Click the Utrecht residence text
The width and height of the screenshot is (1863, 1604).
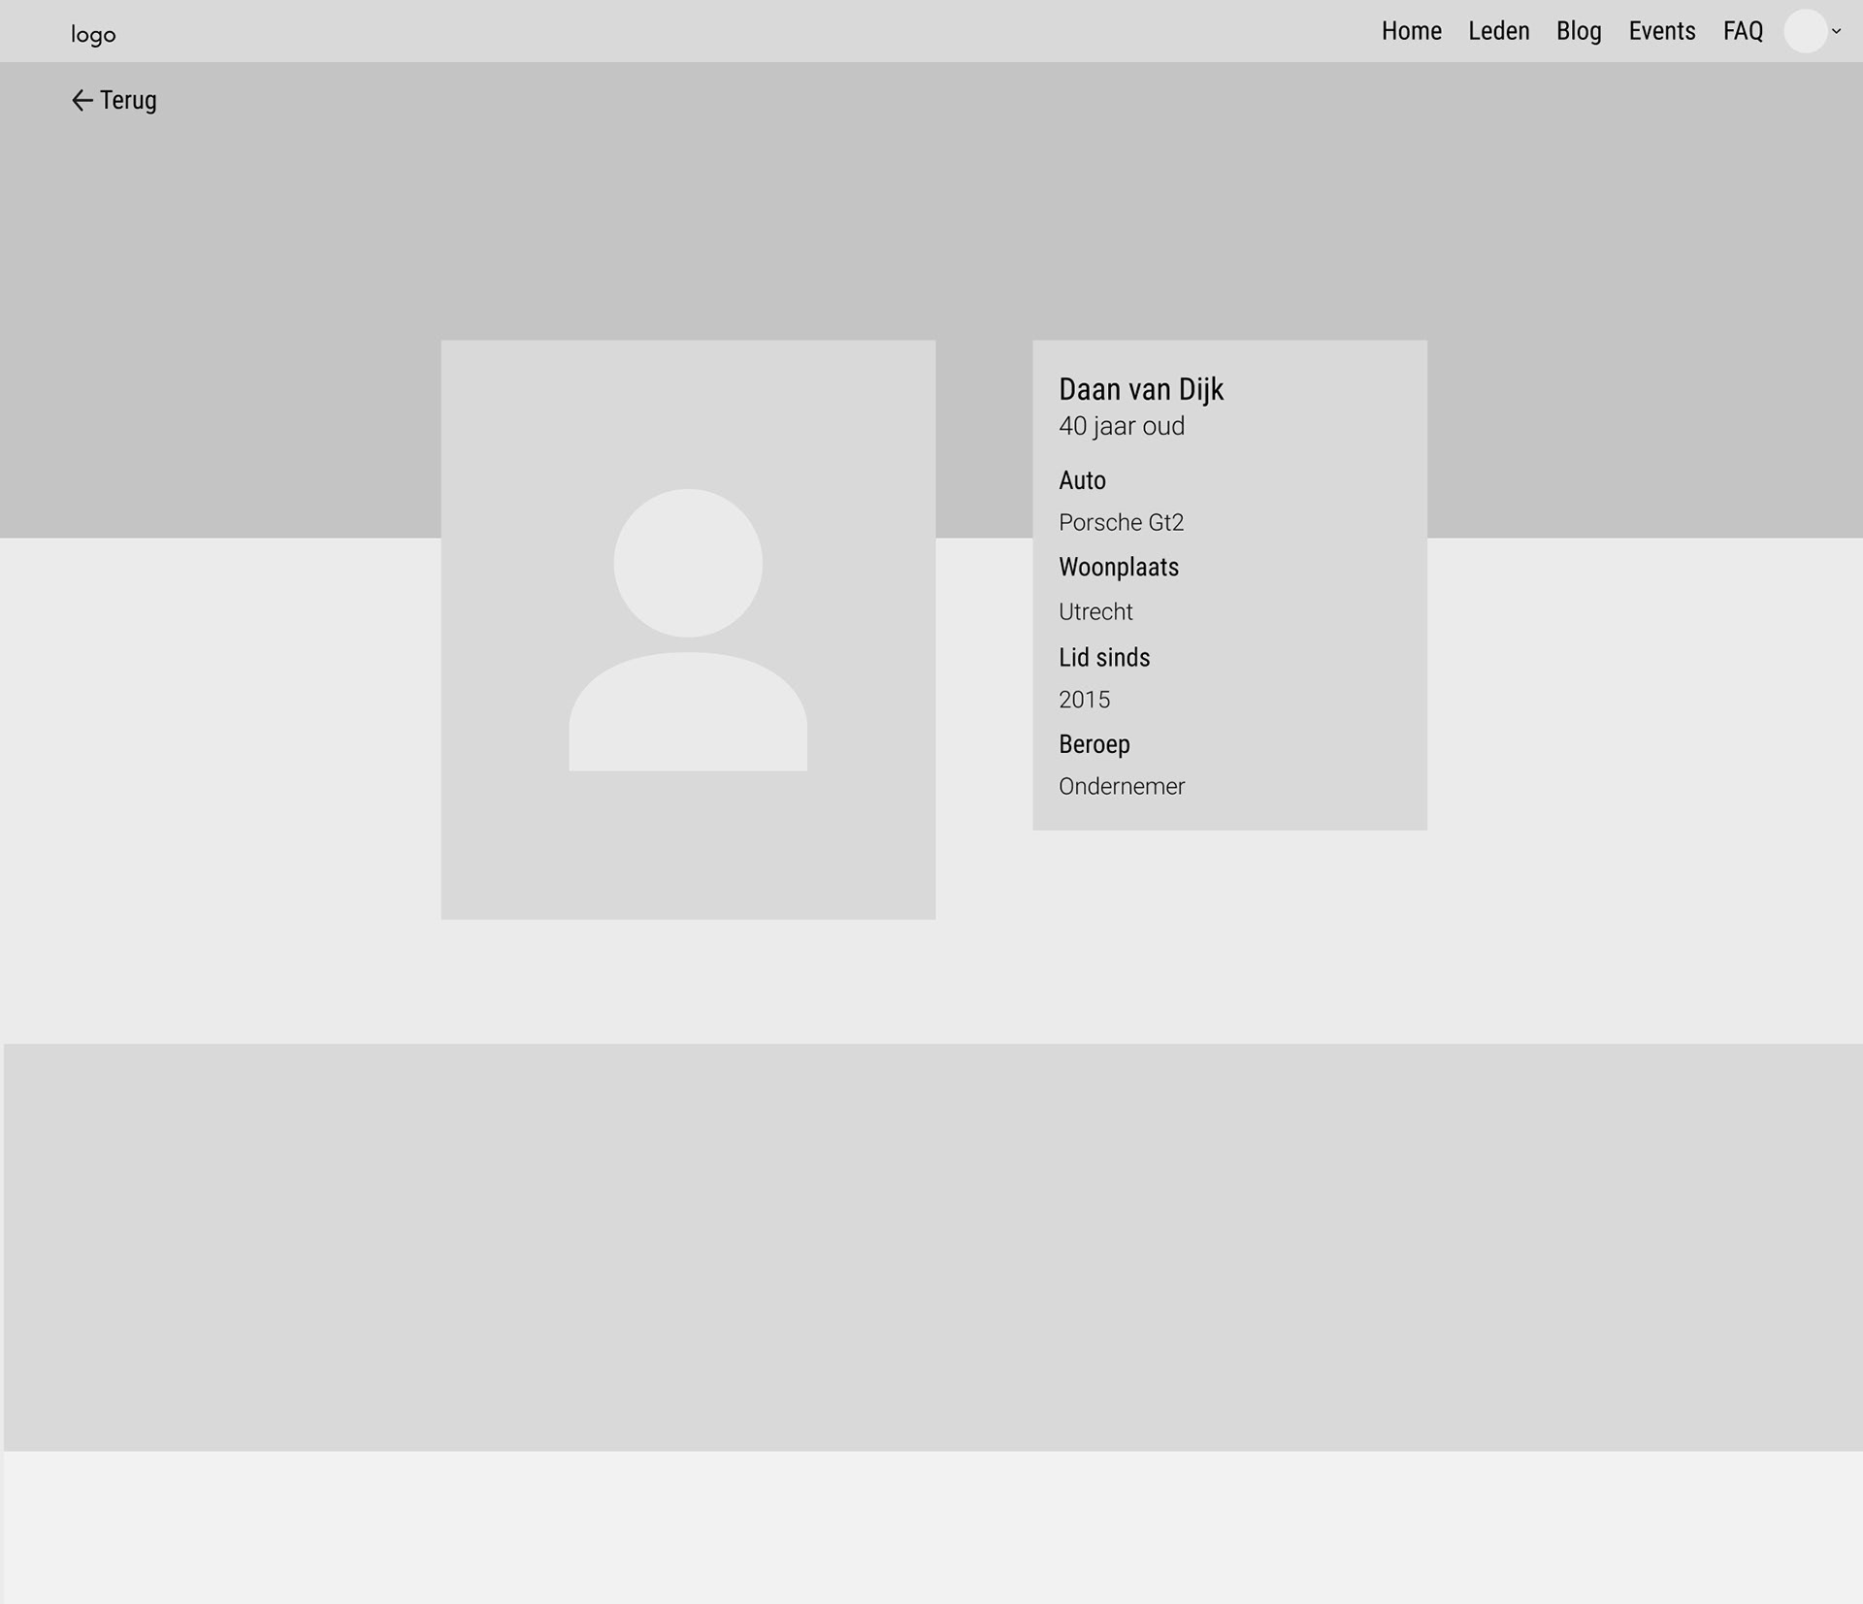click(1095, 612)
